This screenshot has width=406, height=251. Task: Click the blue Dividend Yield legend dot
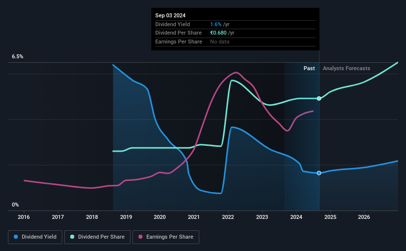click(x=16, y=237)
